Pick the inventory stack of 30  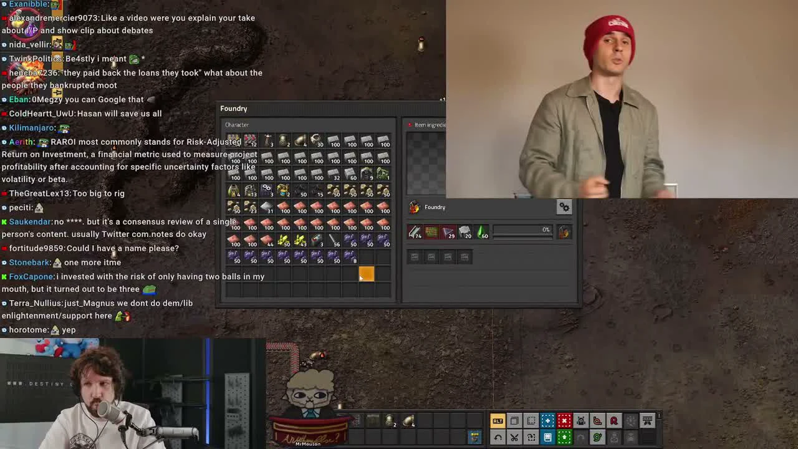click(x=317, y=141)
